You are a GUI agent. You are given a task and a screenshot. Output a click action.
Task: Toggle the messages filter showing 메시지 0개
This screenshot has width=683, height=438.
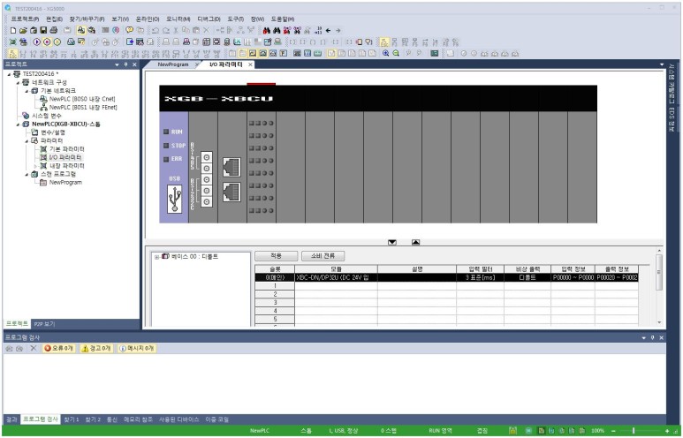pyautogui.click(x=136, y=348)
